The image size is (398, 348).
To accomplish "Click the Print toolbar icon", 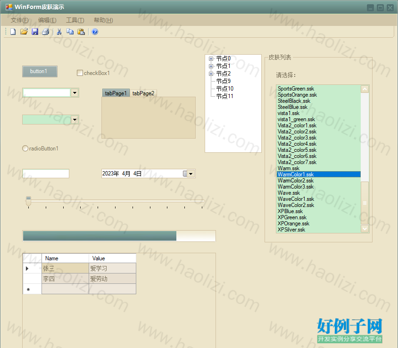I will [x=45, y=32].
